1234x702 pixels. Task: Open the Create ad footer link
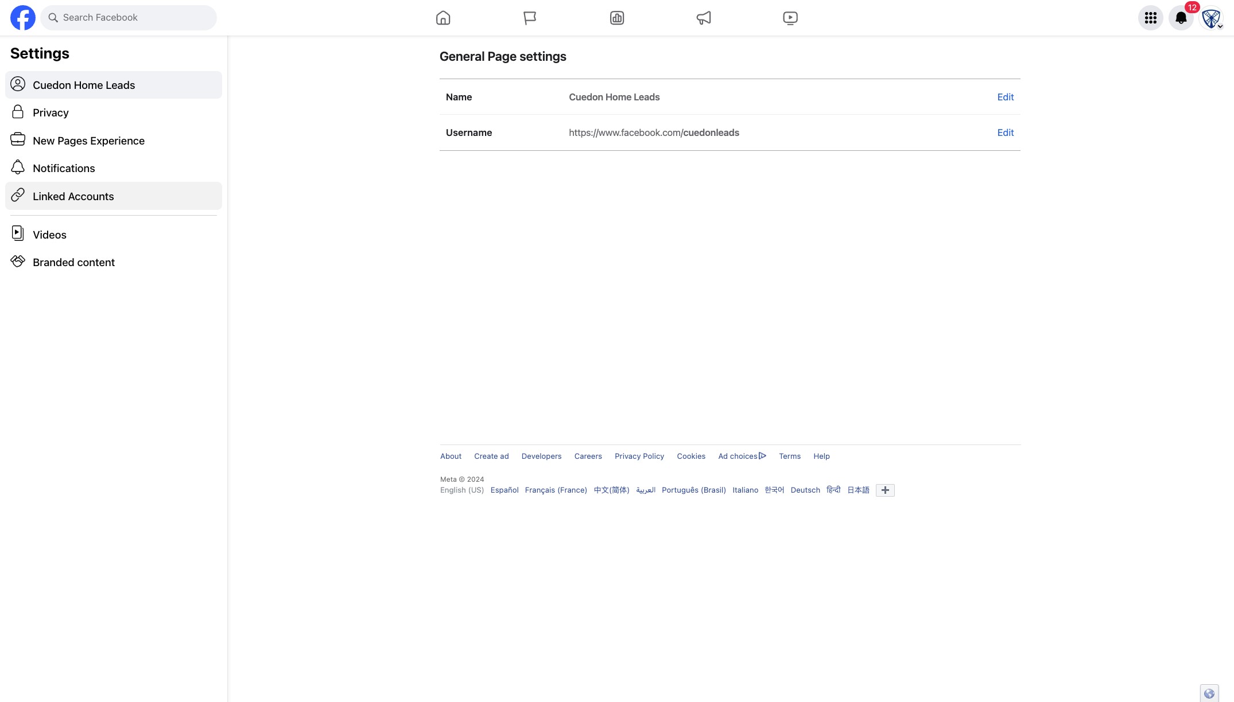point(491,457)
